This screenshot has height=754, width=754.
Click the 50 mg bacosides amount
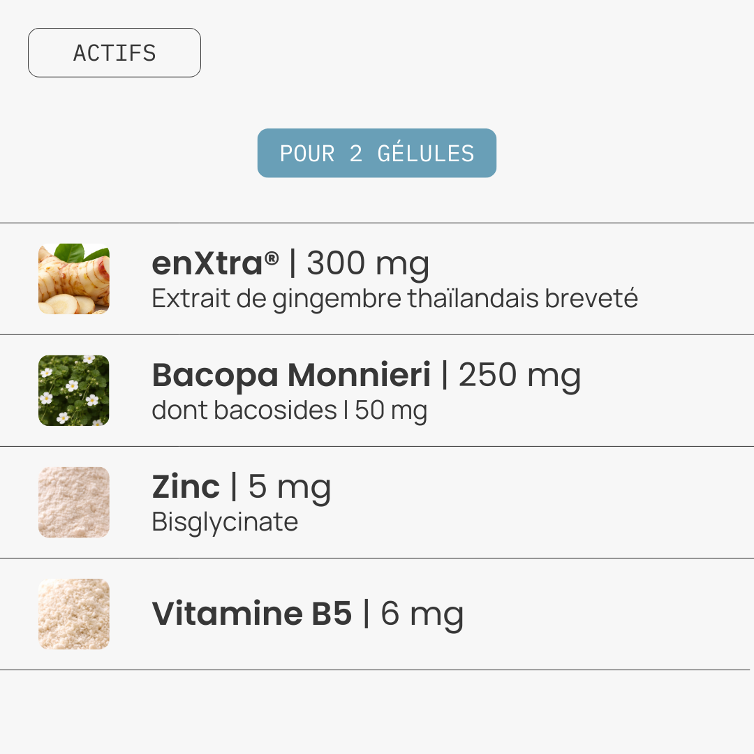(x=390, y=411)
